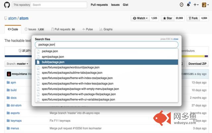This screenshot has height=133, width=212.
Task: Select package.json top result
Action: pos(107,51)
